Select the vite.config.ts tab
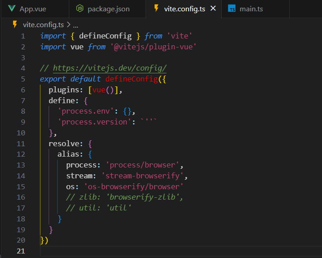The image size is (322, 258). 185,9
